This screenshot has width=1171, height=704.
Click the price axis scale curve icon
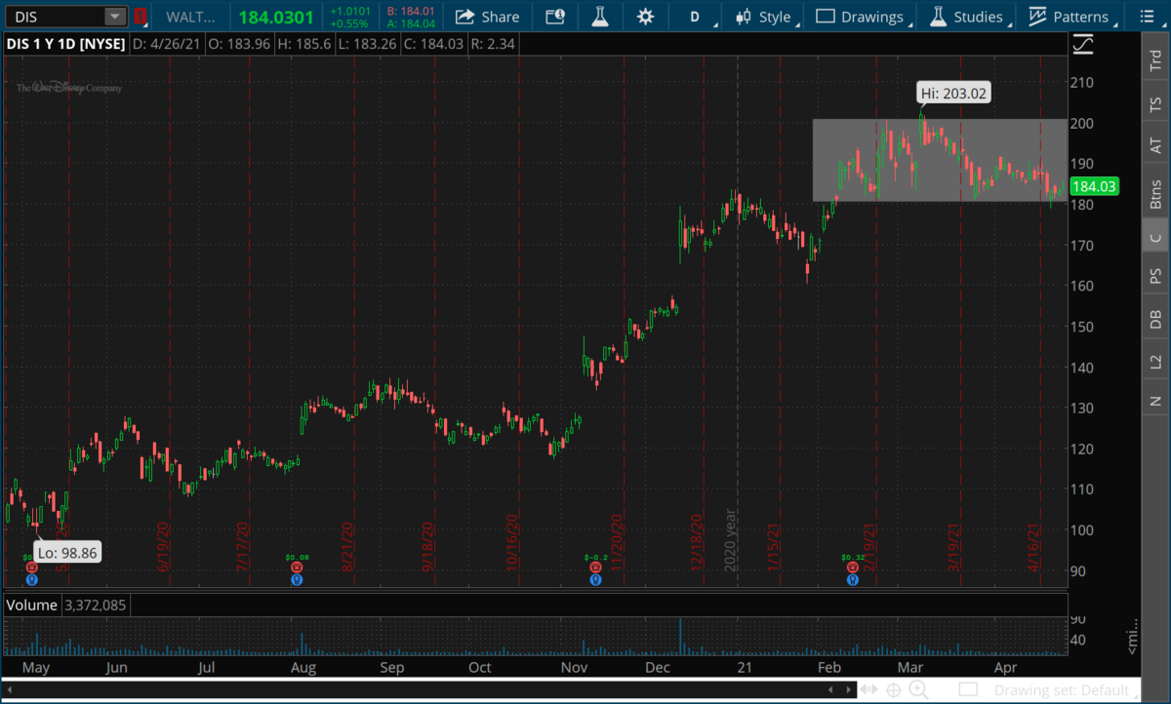pyautogui.click(x=1082, y=45)
